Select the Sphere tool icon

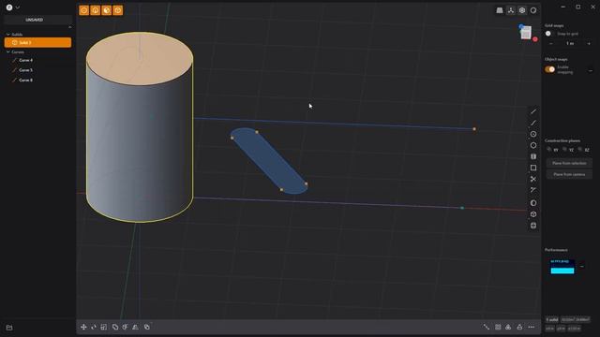coord(533,203)
